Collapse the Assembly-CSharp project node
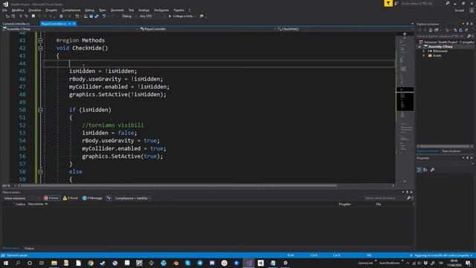Viewport: 476px width, 268px height. (x=419, y=47)
